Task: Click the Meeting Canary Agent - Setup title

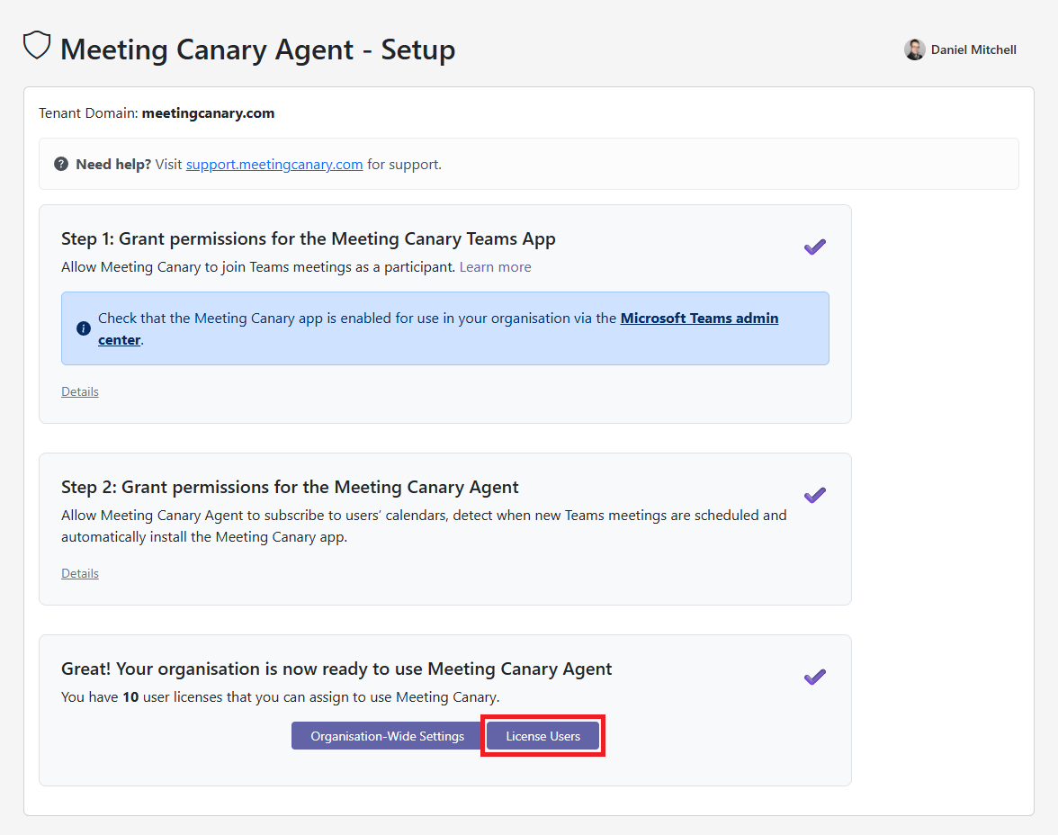Action: [257, 49]
